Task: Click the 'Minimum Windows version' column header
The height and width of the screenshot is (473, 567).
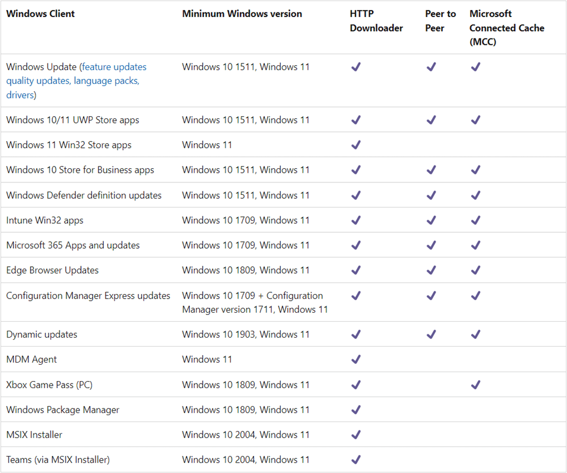Action: [x=242, y=14]
